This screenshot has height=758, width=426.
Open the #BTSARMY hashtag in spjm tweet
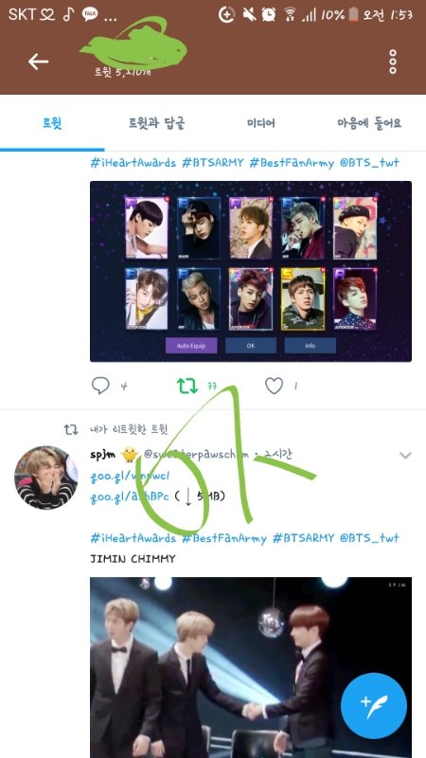[x=303, y=538]
